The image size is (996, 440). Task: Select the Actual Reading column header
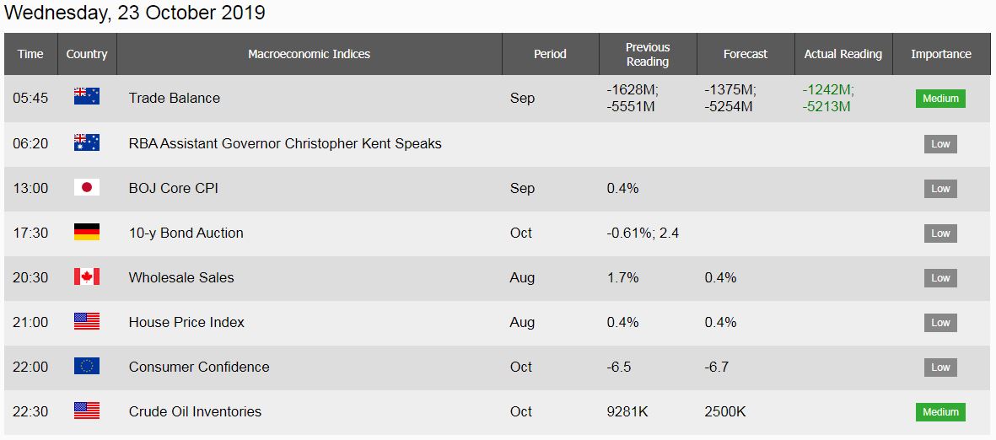[843, 54]
